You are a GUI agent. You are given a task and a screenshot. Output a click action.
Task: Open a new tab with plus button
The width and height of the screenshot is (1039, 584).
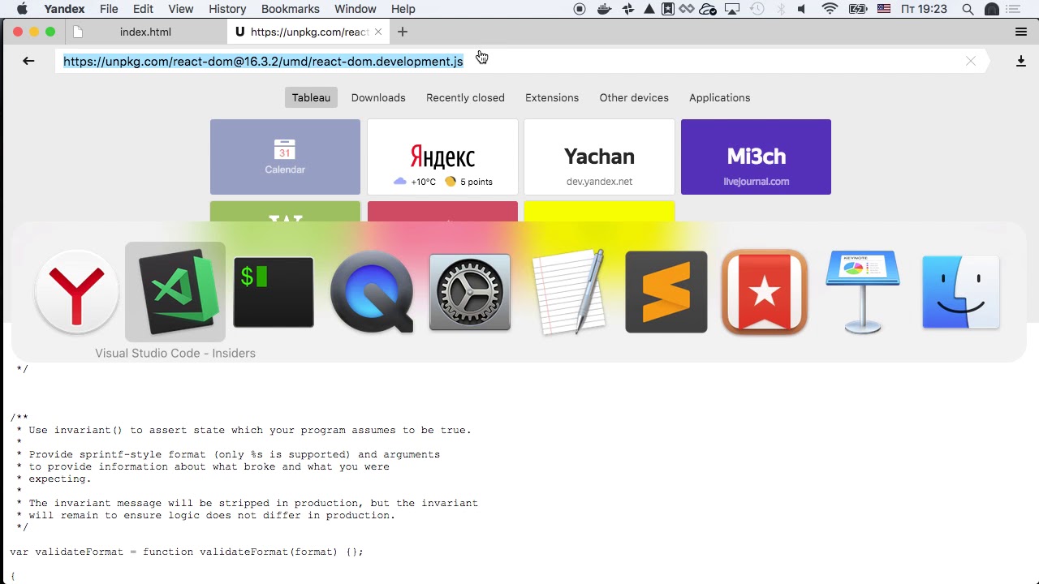[403, 32]
